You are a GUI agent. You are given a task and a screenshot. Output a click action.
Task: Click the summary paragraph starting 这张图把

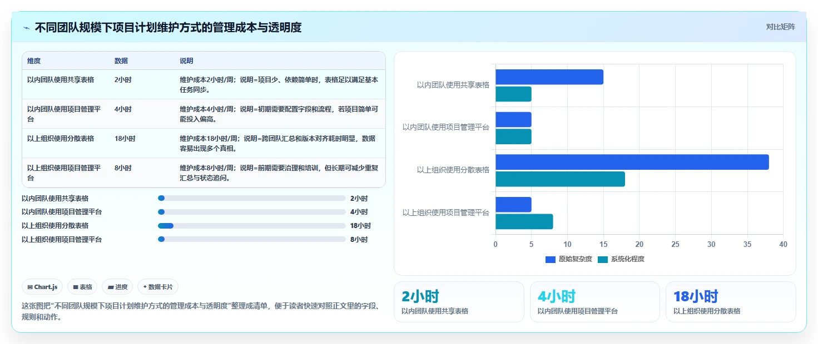[x=201, y=311]
